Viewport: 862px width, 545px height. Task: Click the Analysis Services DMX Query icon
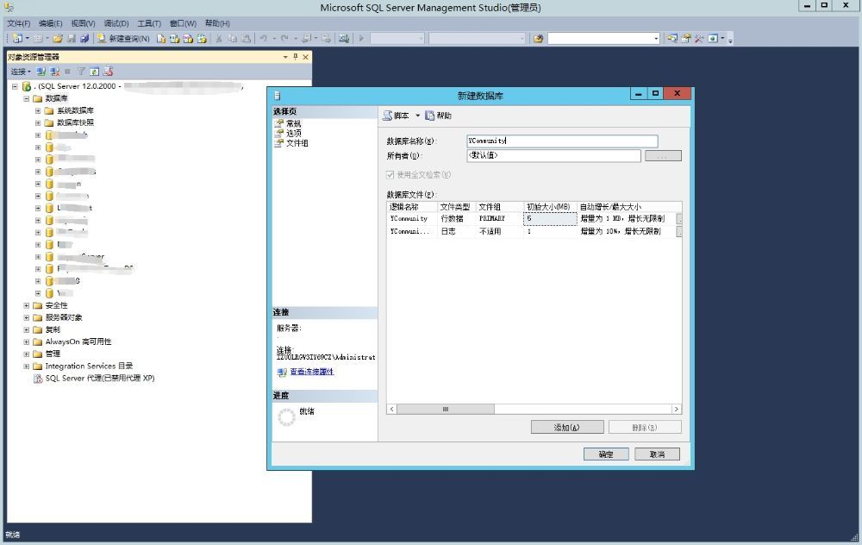tap(188, 39)
